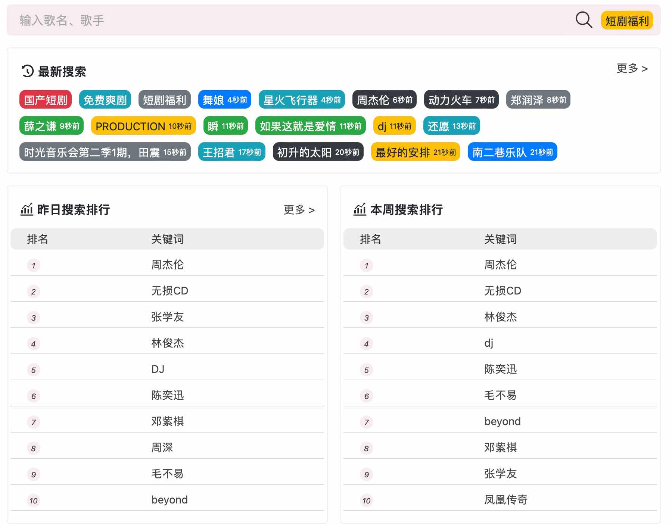Click 毛不易 in yesterday's ranking

click(167, 474)
